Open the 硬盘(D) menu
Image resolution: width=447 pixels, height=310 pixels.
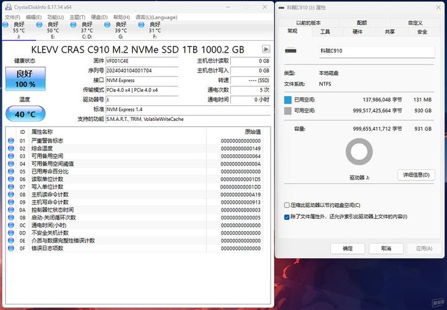click(x=99, y=17)
